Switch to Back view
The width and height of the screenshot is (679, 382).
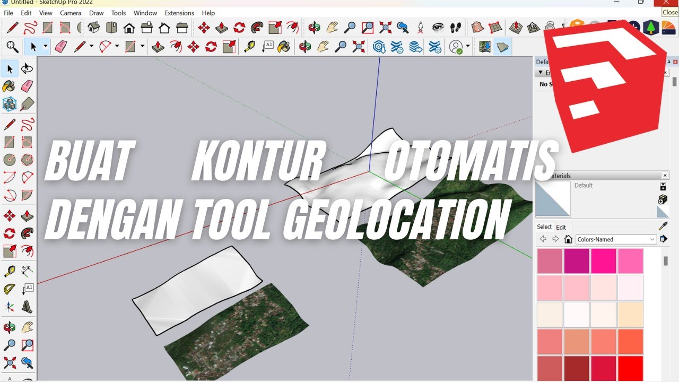[x=164, y=27]
